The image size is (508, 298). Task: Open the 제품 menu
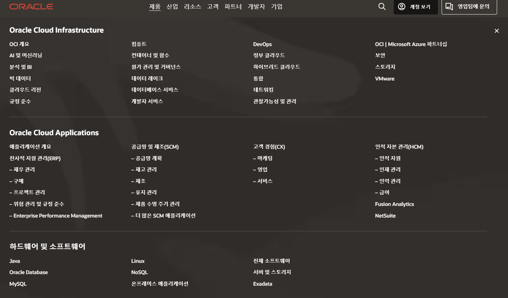(x=155, y=7)
